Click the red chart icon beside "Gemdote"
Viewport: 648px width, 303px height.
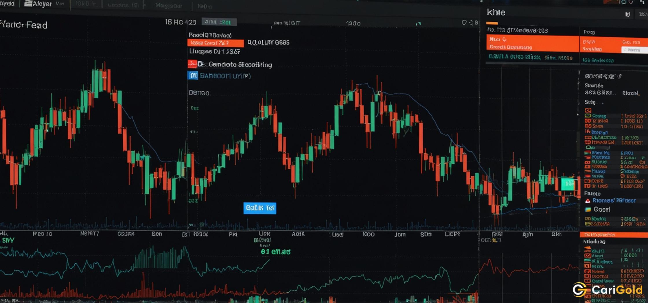(192, 64)
